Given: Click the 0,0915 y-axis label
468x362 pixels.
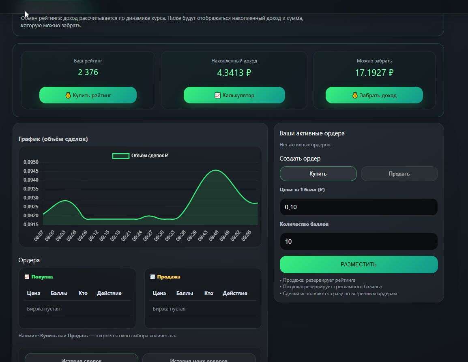Looking at the screenshot, I should point(31,225).
